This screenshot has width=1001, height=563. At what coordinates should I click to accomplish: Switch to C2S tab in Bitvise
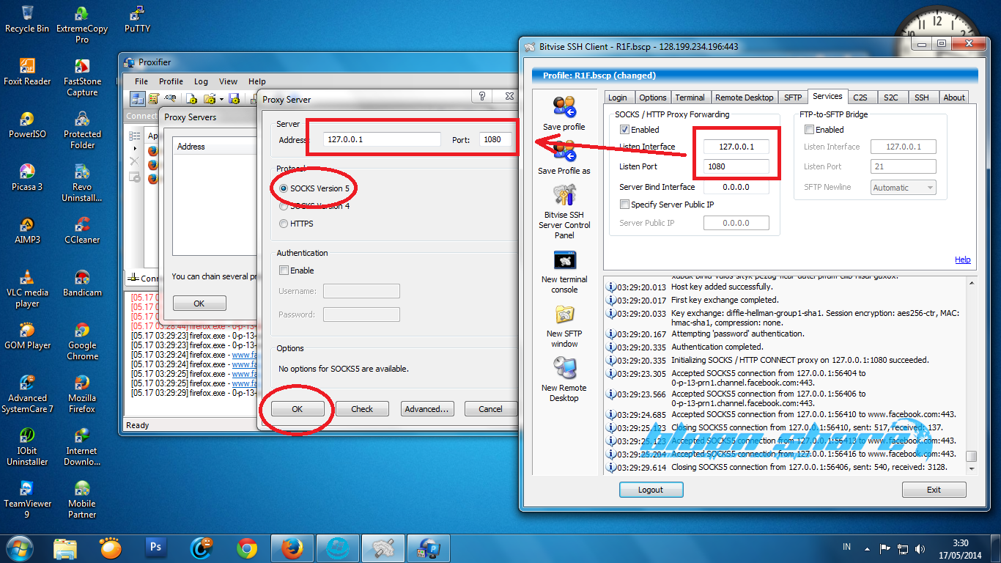point(860,97)
